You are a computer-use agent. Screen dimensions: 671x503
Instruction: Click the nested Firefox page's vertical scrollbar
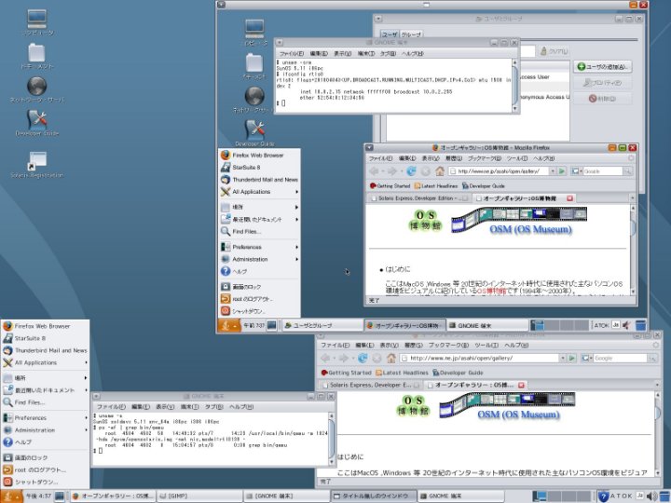(x=634, y=250)
